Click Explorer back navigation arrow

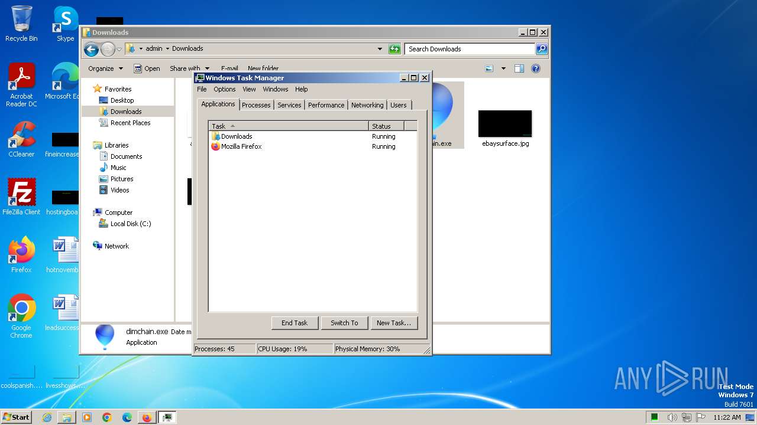coord(91,49)
